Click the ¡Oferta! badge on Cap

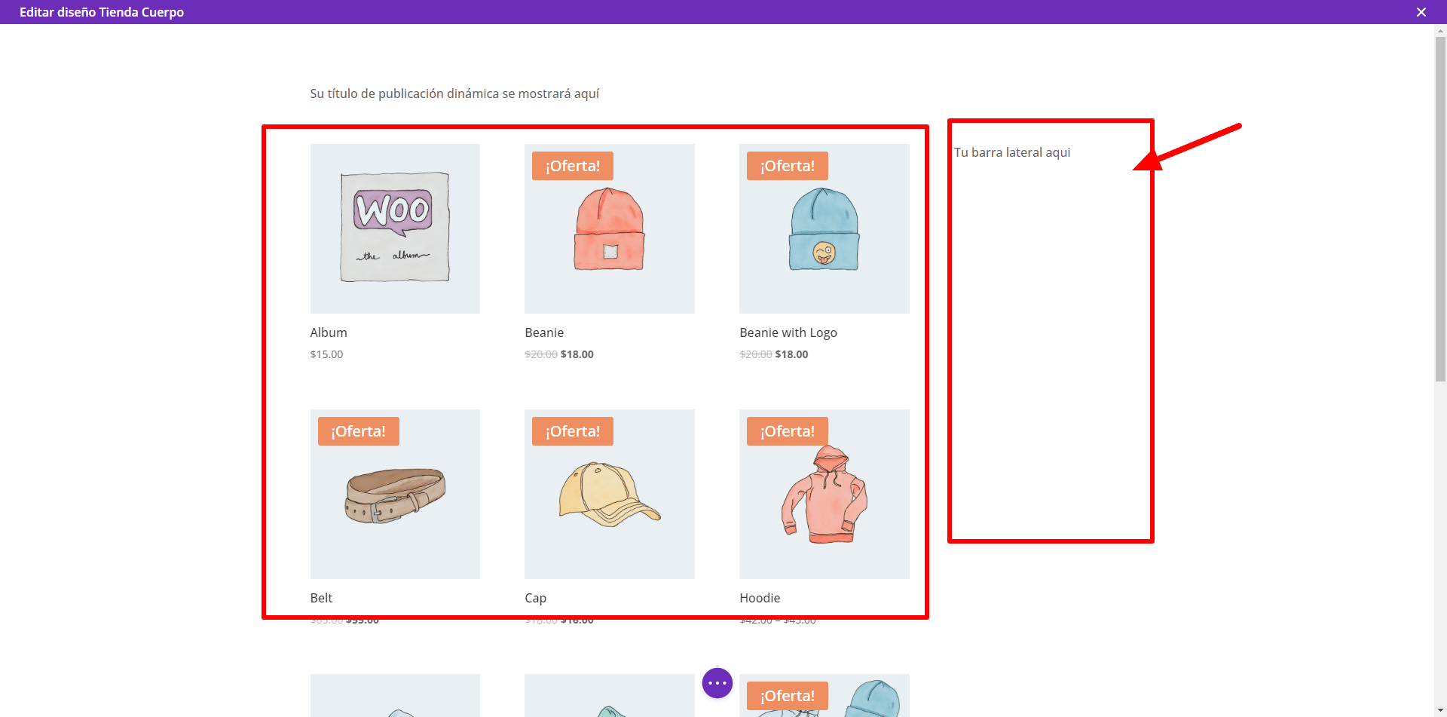pos(573,431)
